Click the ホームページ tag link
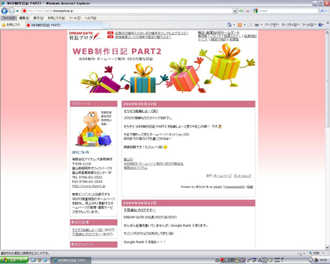Viewport: 330px width, 264px height. 222,176
